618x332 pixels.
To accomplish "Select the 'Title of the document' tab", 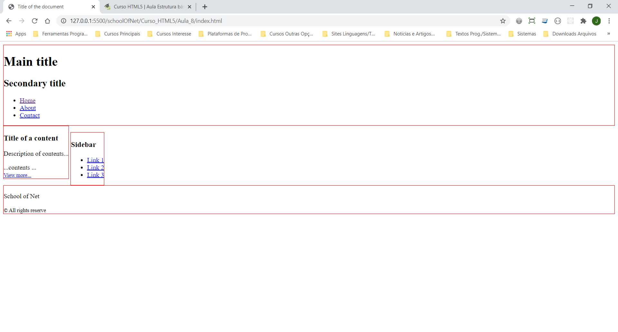I will [x=51, y=7].
